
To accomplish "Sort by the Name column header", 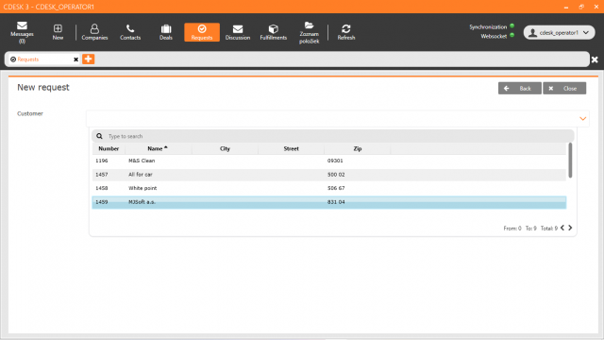I will coord(158,148).
